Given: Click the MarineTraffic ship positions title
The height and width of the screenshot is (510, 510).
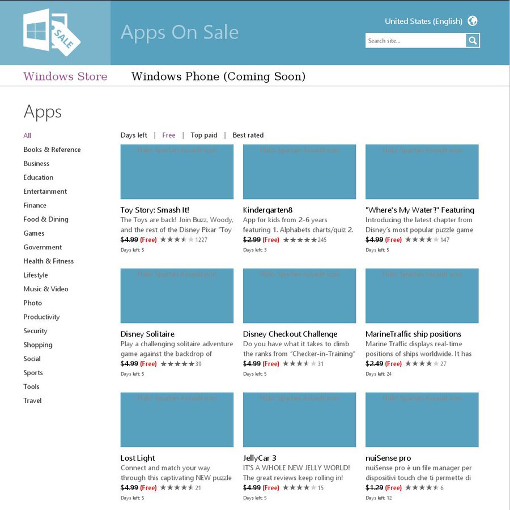Looking at the screenshot, I should pos(414,334).
